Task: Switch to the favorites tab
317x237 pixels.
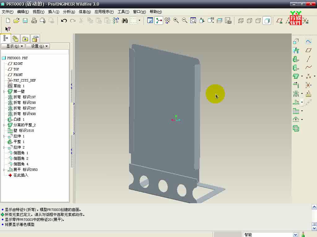Action: tap(25, 38)
